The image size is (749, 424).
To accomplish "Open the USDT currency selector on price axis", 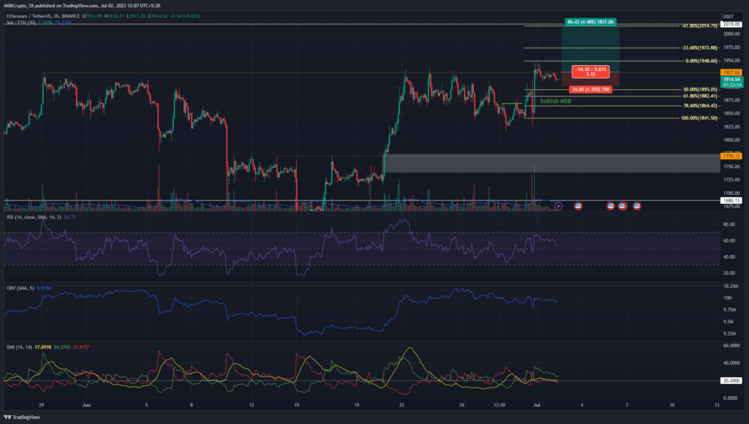I will click(x=728, y=16).
